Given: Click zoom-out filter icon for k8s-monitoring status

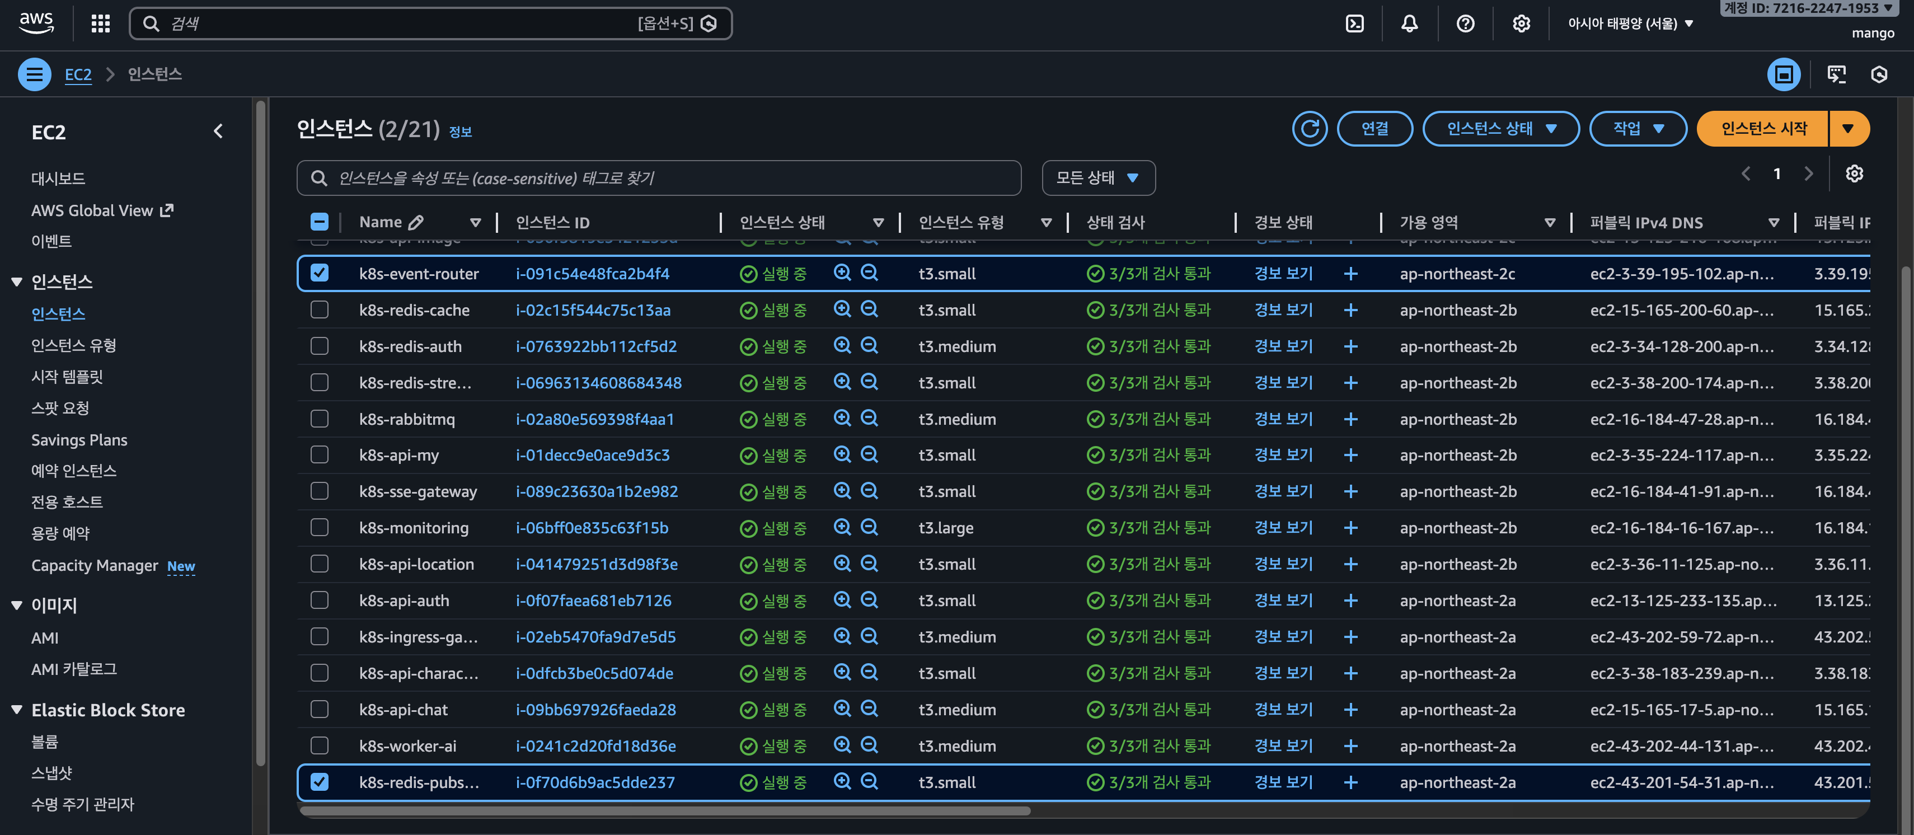Looking at the screenshot, I should point(869,527).
